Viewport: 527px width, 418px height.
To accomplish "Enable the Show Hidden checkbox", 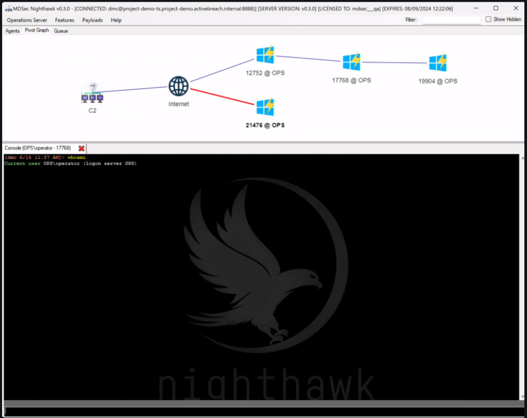I will pyautogui.click(x=488, y=20).
